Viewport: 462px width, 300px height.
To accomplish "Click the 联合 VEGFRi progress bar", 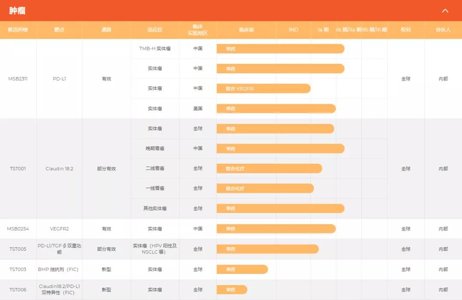I will click(x=264, y=88).
